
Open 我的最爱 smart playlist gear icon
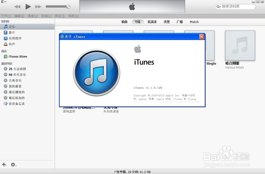click(x=6, y=86)
